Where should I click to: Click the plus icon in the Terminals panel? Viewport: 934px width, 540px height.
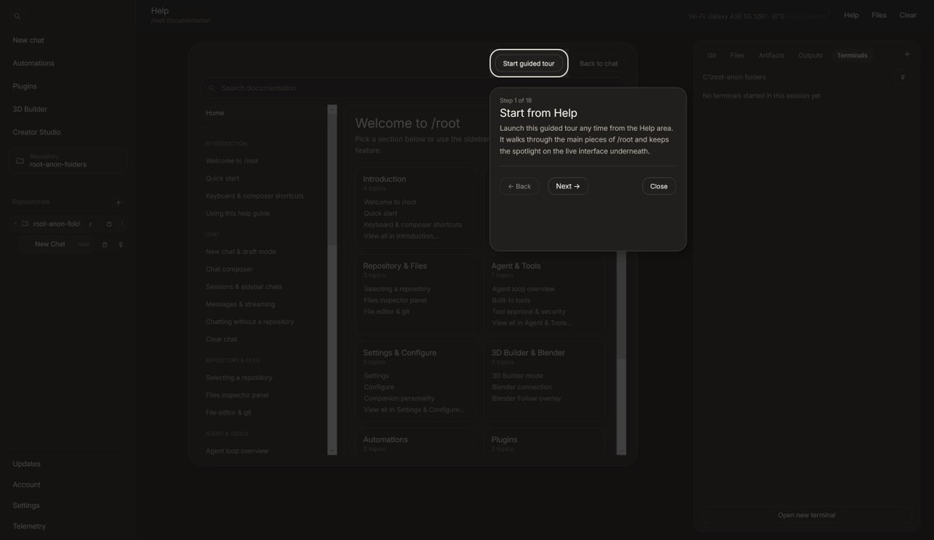(x=907, y=54)
